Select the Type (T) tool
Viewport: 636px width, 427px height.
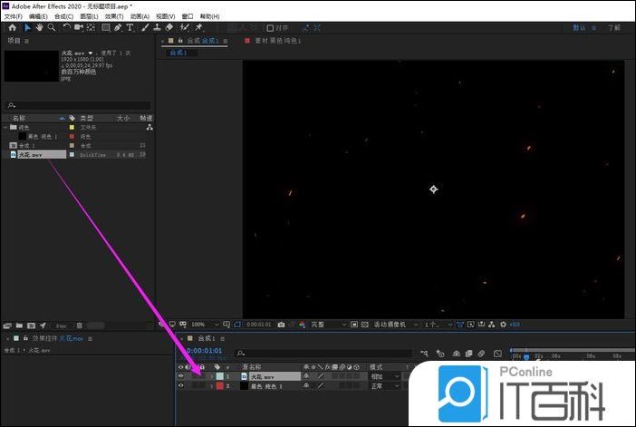130,27
